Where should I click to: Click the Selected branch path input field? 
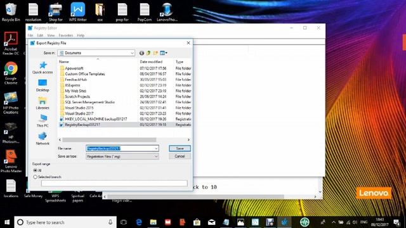[x=114, y=183]
